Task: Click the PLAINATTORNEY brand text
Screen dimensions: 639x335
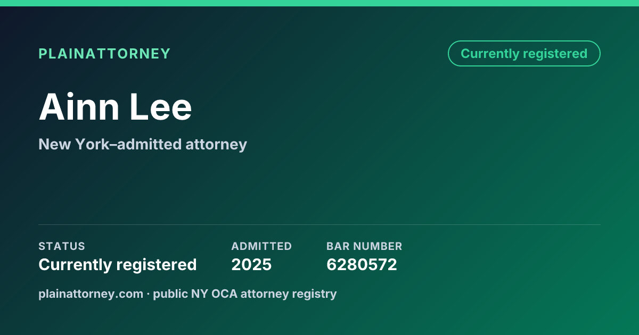Action: (x=104, y=54)
